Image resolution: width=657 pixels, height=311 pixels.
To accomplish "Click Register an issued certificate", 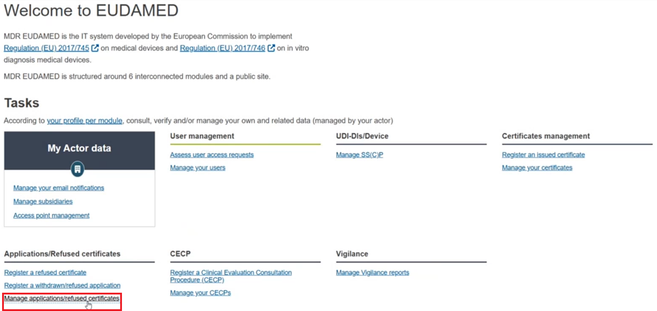I will pos(543,155).
